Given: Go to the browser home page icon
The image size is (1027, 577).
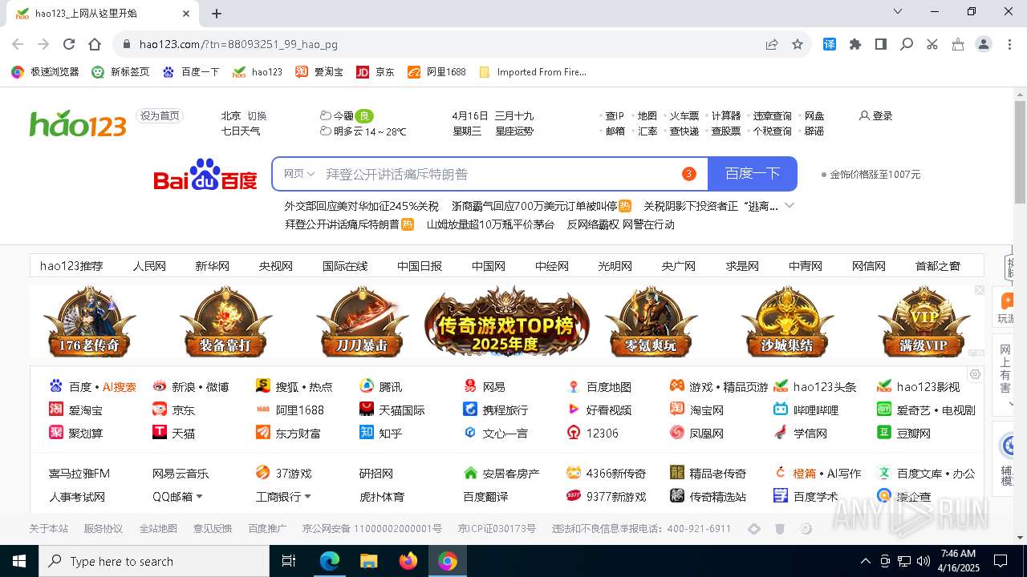Looking at the screenshot, I should click(95, 44).
